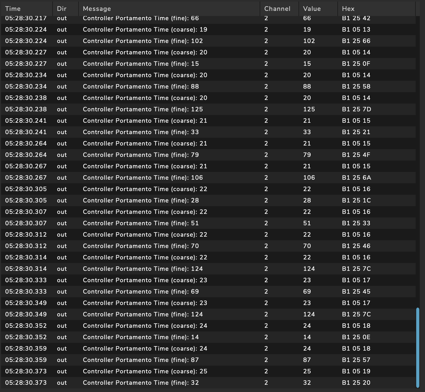This screenshot has height=392, width=425.
Task: Click the Value column header
Action: [x=318, y=9]
